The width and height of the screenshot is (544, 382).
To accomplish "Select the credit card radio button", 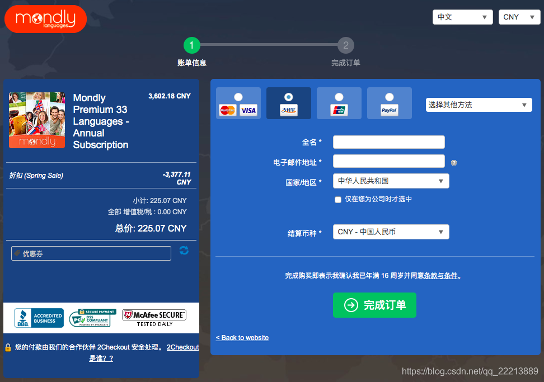I will [238, 97].
